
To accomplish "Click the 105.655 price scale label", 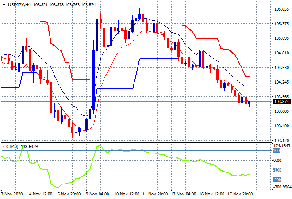I will [281, 9].
